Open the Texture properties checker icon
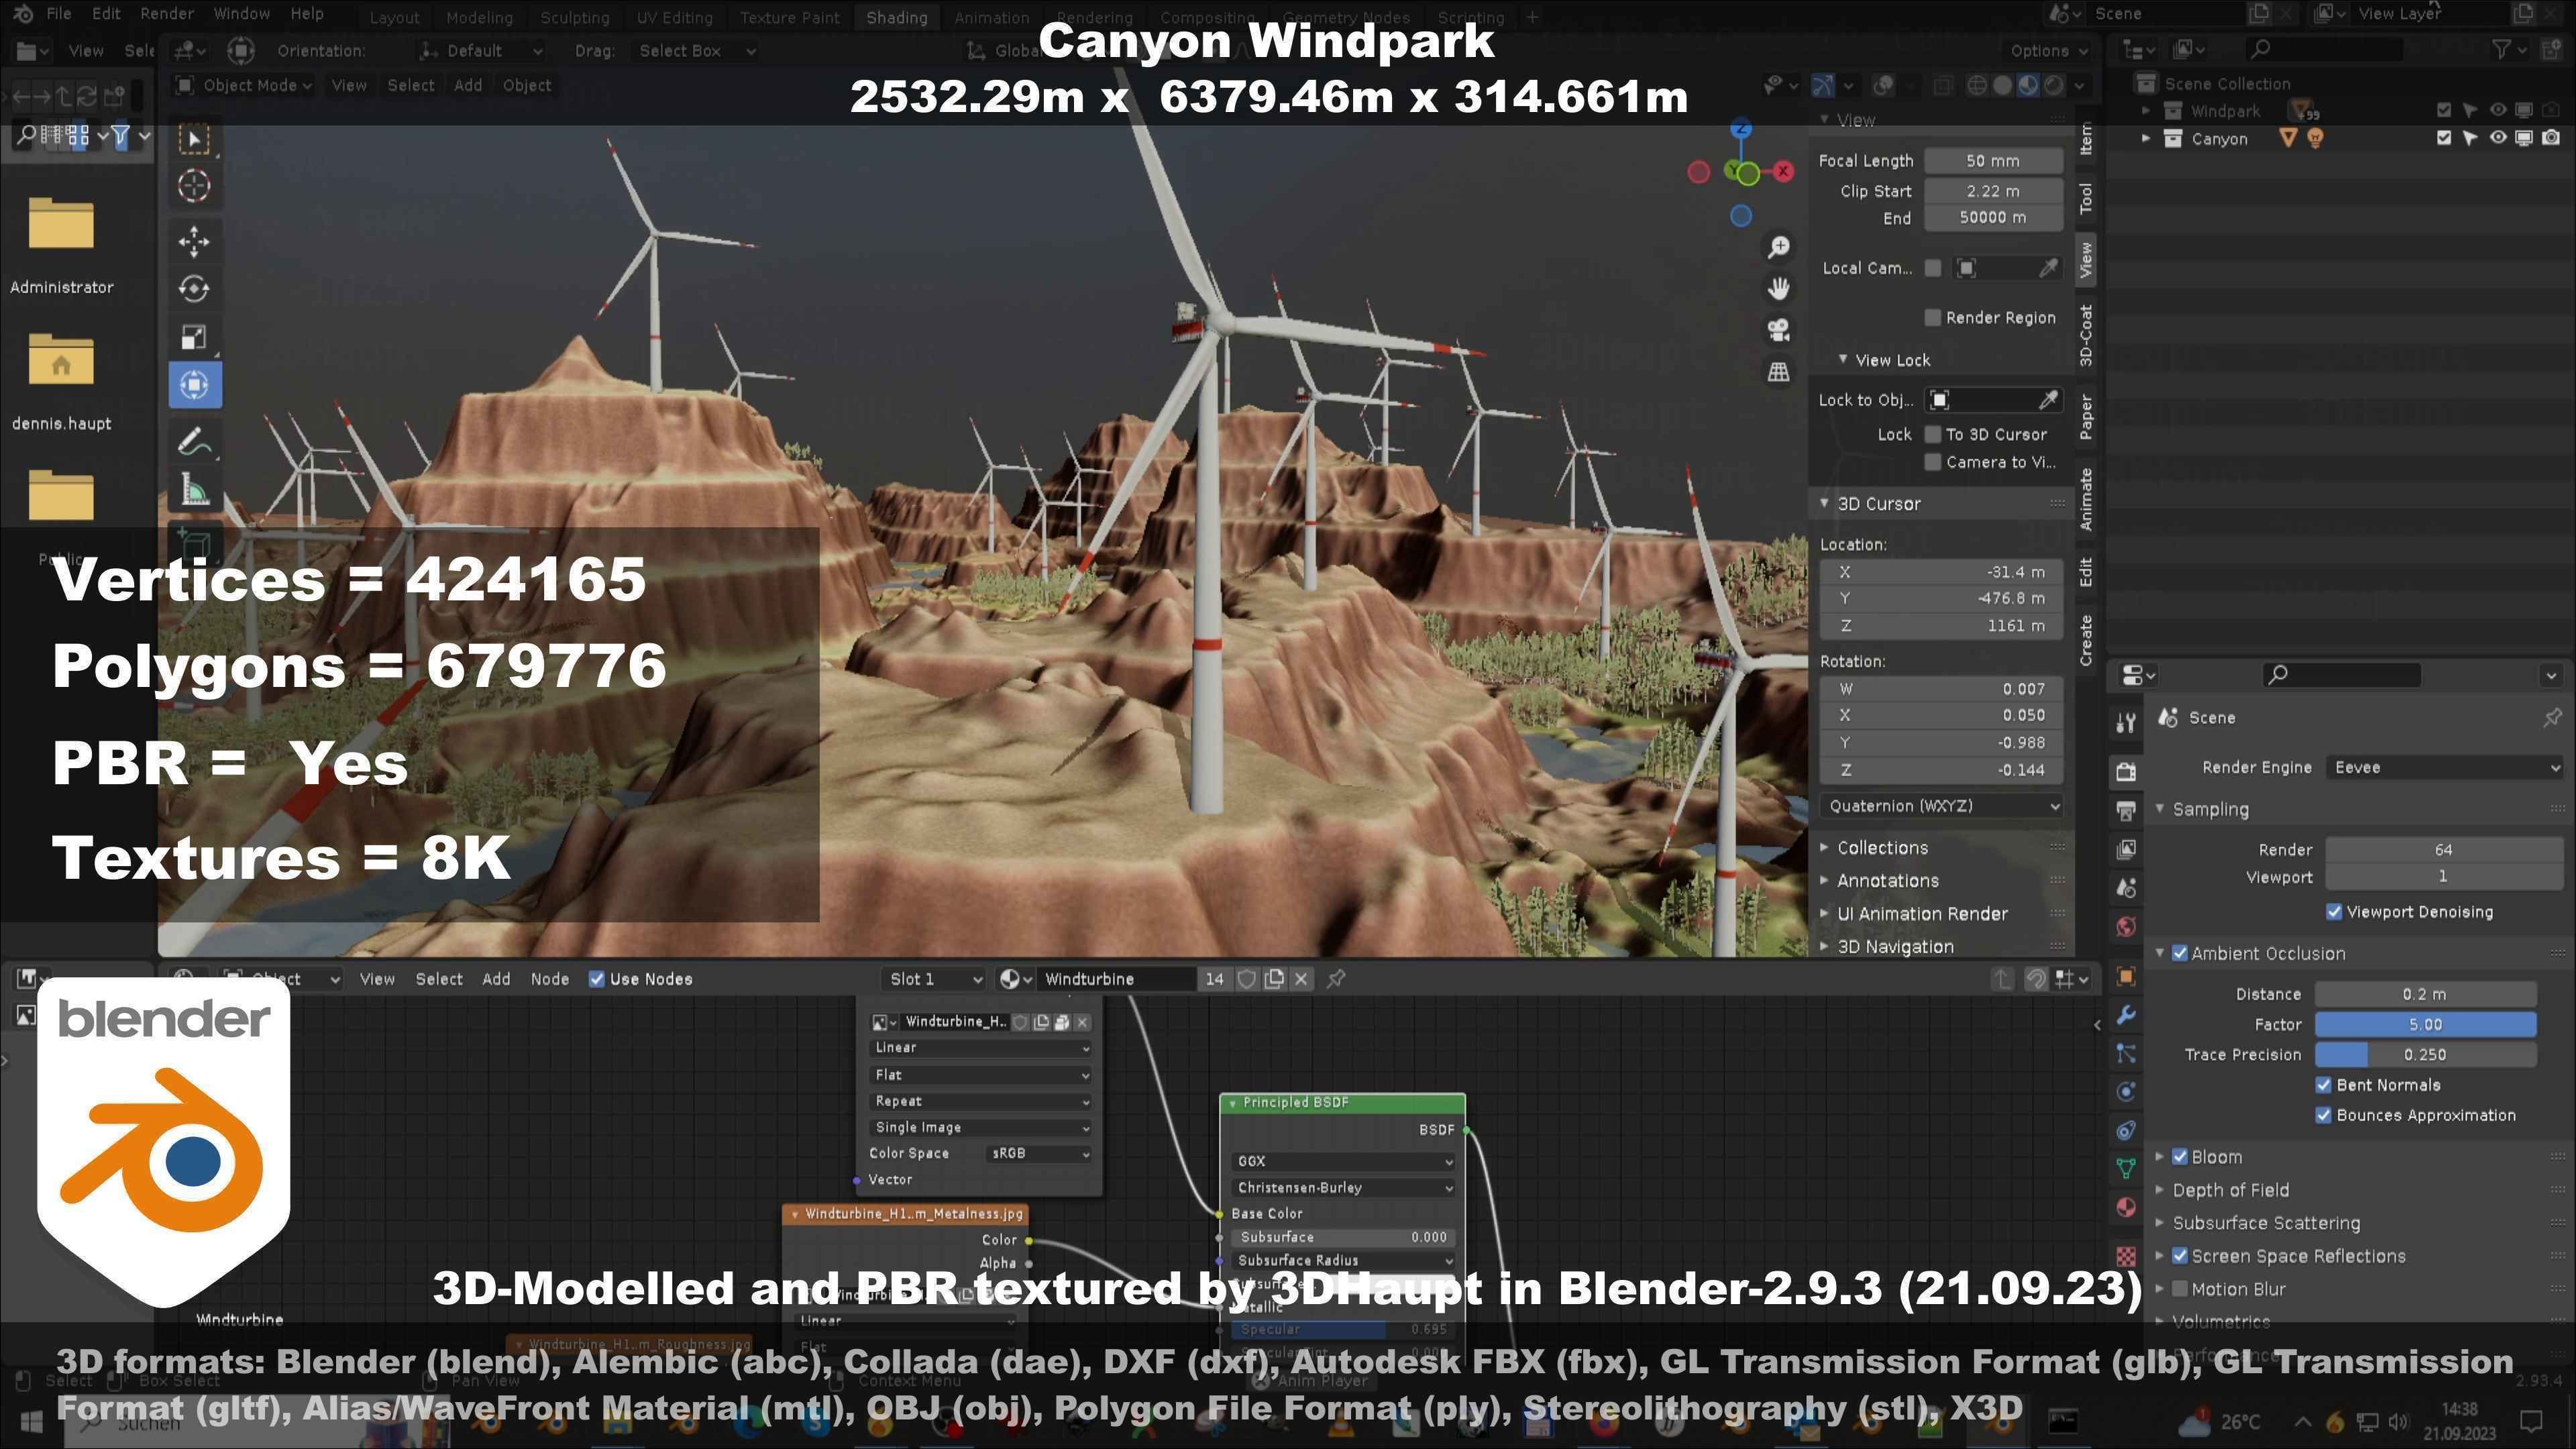The width and height of the screenshot is (2576, 1449). coord(2126,1256)
